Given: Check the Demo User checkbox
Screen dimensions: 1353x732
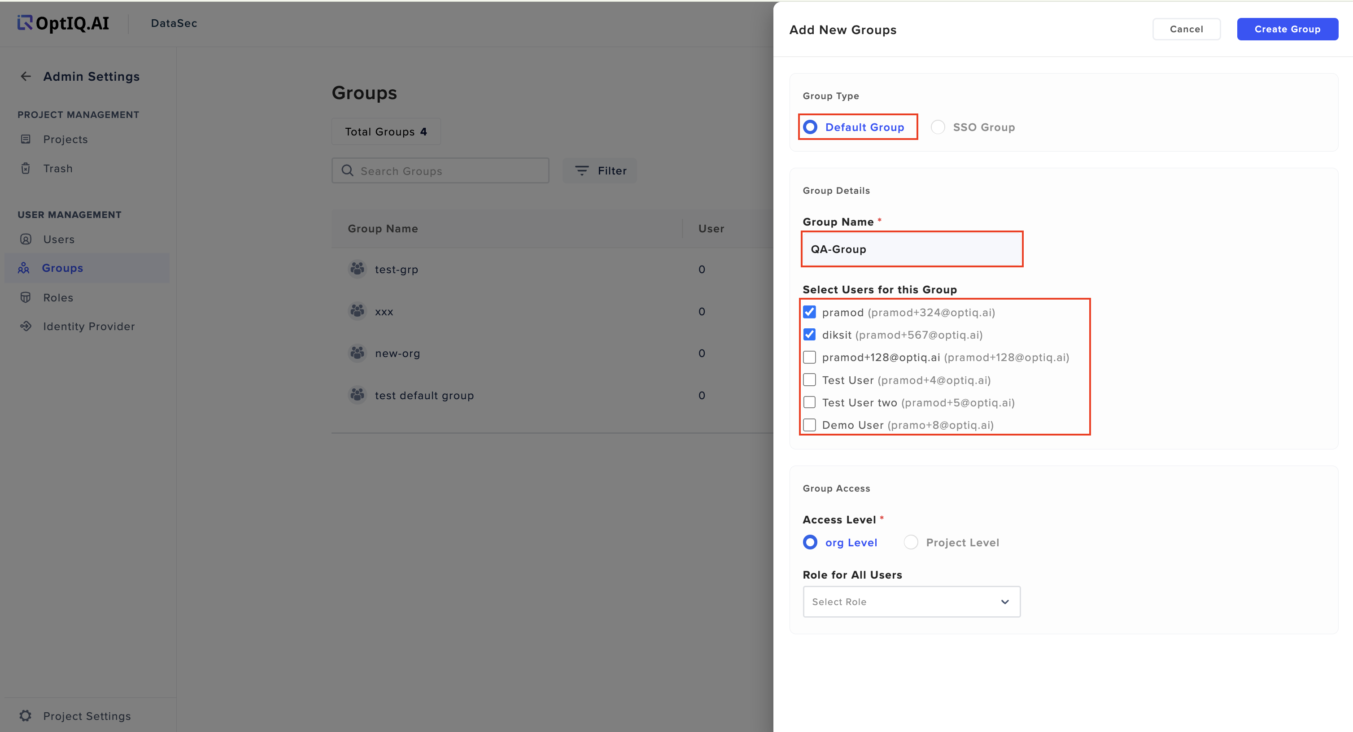Looking at the screenshot, I should (810, 425).
